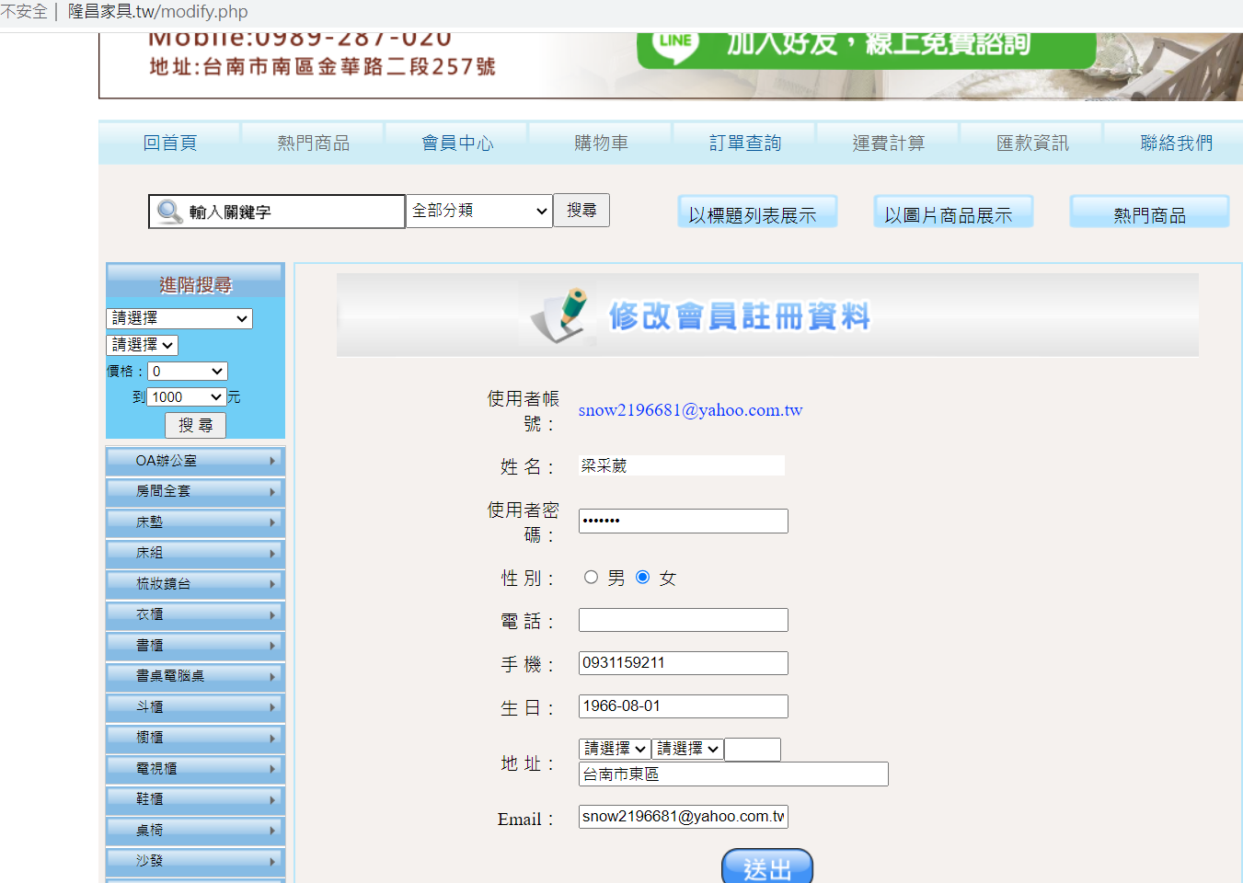
Task: Select the 女 gender radio button
Action: (643, 578)
